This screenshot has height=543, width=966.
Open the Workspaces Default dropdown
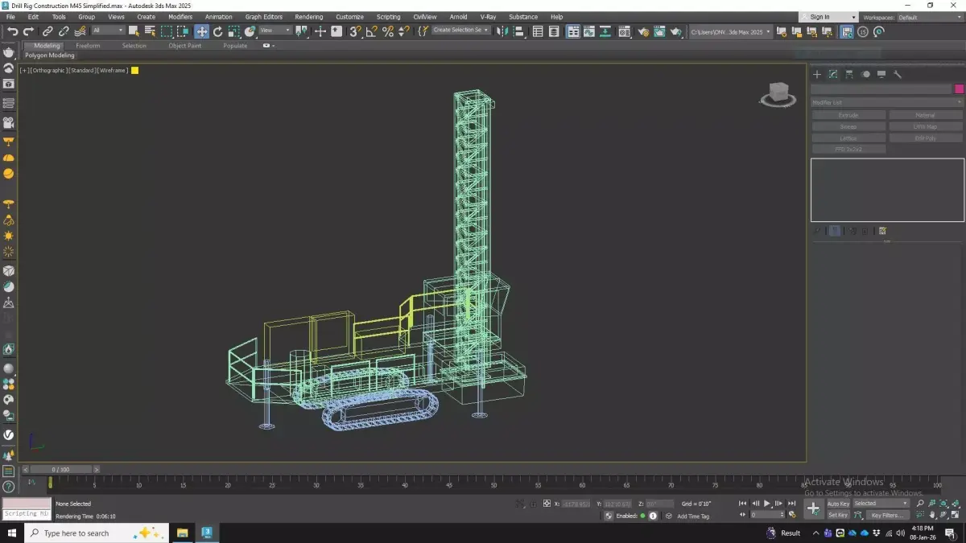929,17
